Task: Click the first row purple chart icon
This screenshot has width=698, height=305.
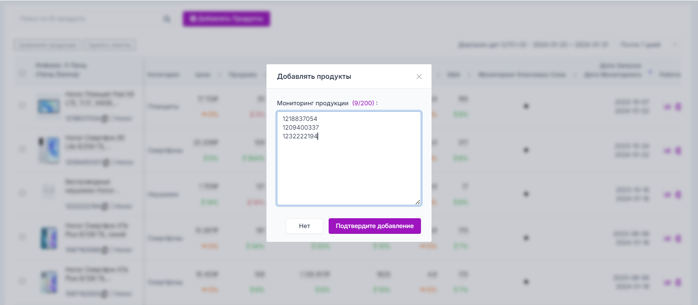Action: [x=667, y=107]
